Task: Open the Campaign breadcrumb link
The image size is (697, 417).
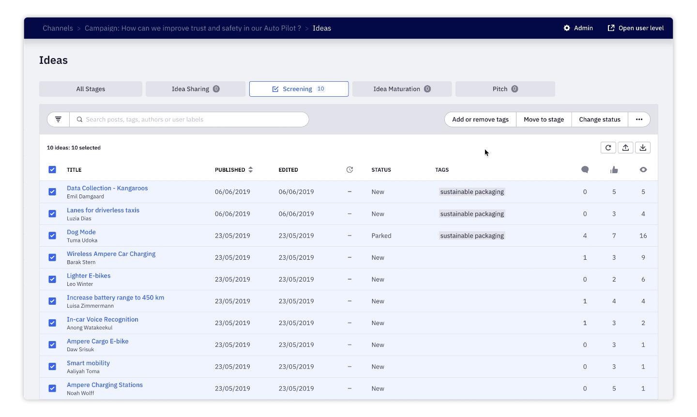Action: tap(193, 28)
